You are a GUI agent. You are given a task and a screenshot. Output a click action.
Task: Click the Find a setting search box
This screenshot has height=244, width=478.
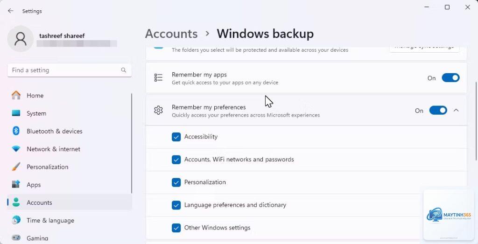(x=70, y=70)
